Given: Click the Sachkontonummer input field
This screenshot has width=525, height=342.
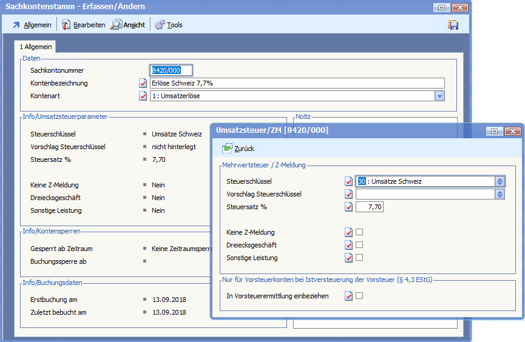Looking at the screenshot, I should (x=171, y=70).
